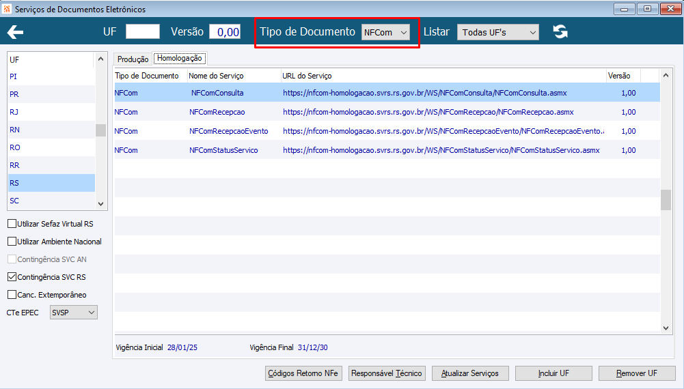Uncheck Contingência SVC RS
Screen dimensions: 684x389
pyautogui.click(x=12, y=277)
